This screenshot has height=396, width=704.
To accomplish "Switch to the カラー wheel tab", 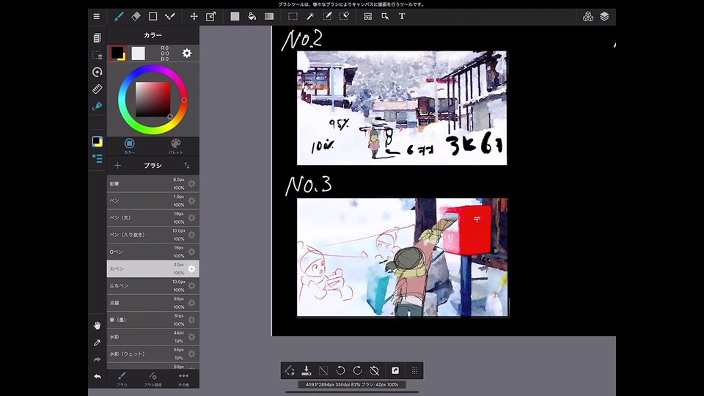I will 129,146.
